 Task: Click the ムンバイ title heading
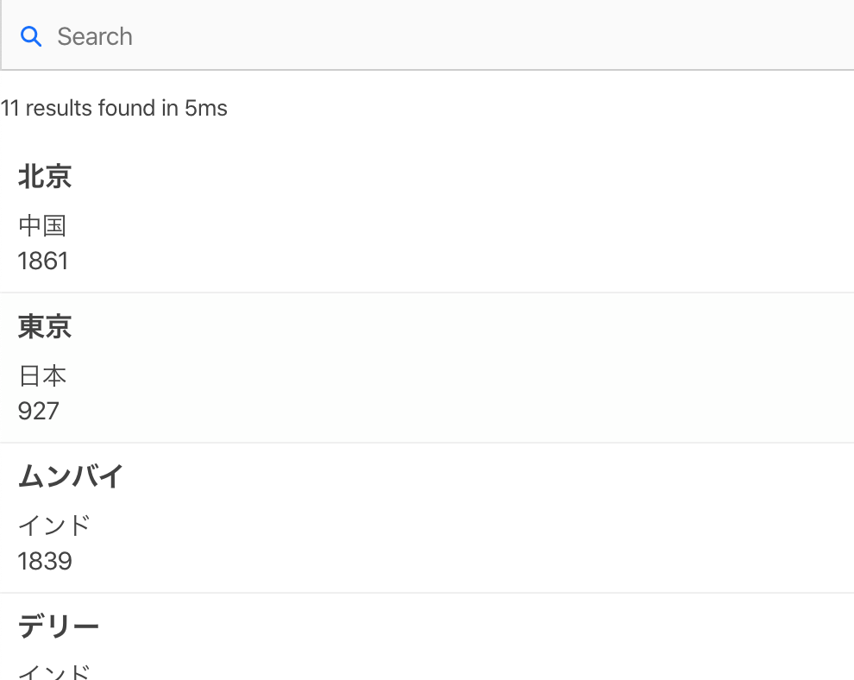70,476
